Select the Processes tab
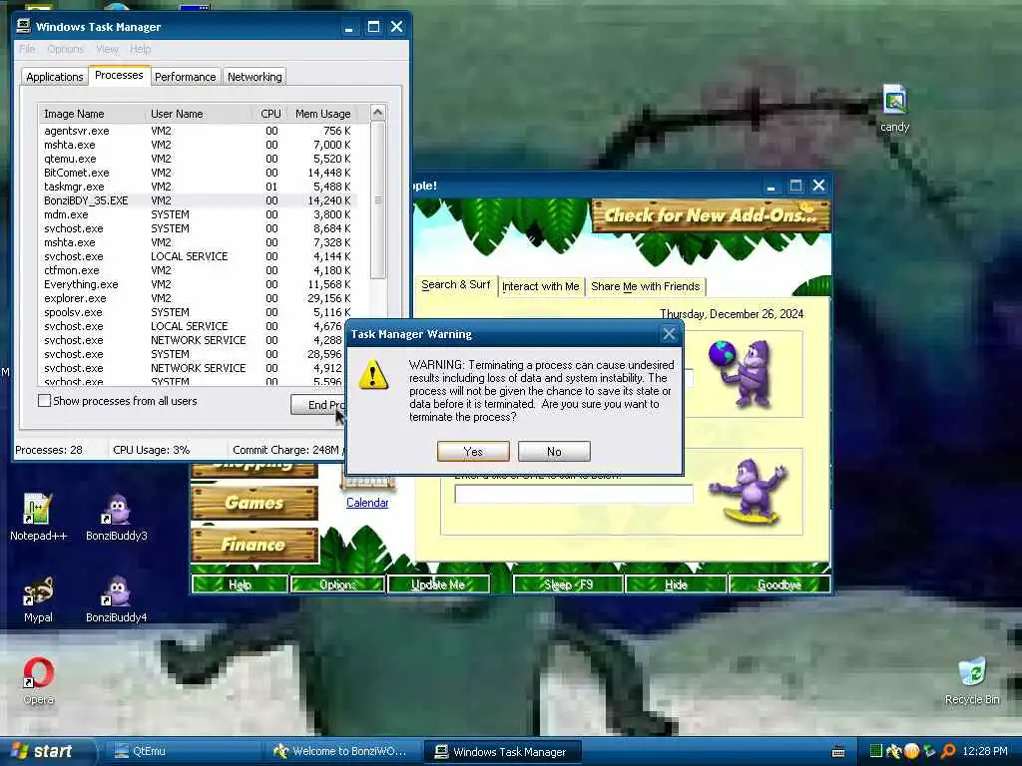This screenshot has width=1022, height=766. [119, 75]
